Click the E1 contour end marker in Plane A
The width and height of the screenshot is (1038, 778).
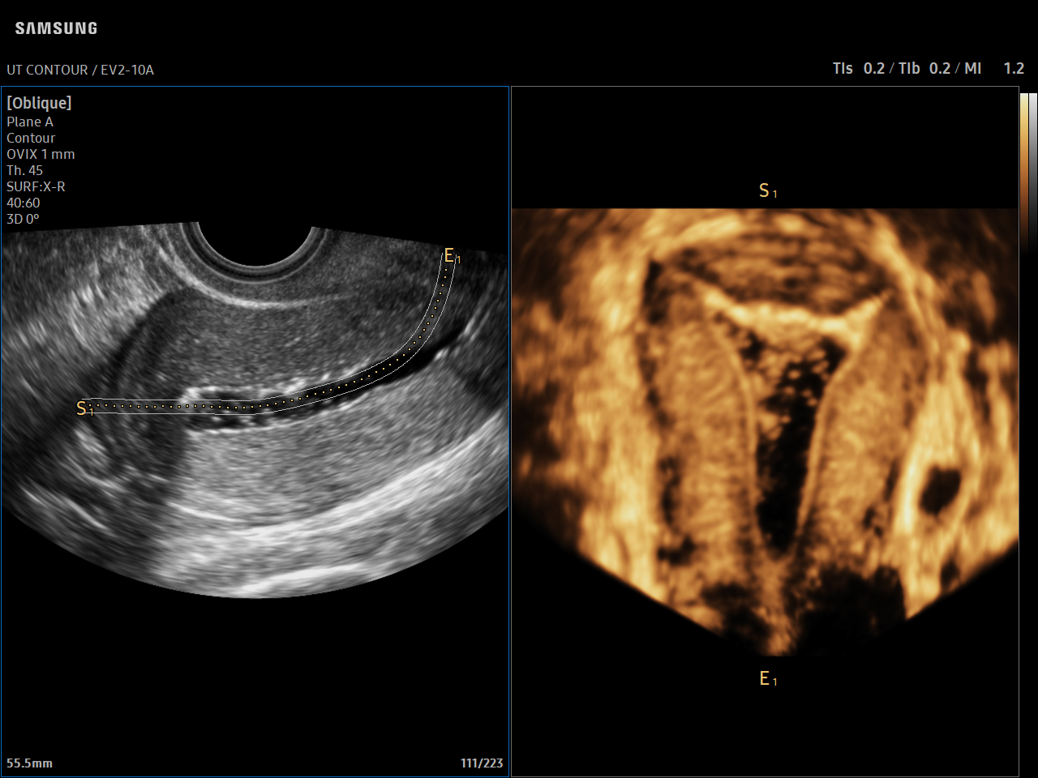[452, 257]
